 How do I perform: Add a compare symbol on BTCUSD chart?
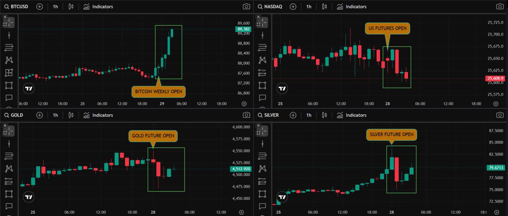(39, 7)
